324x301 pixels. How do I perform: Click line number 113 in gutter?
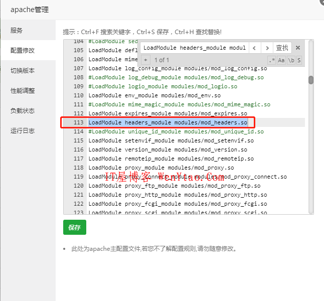[79, 122]
